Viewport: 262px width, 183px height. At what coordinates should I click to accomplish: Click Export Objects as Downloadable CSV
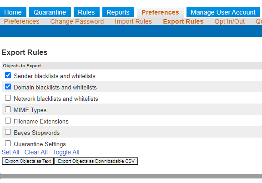tap(96, 161)
